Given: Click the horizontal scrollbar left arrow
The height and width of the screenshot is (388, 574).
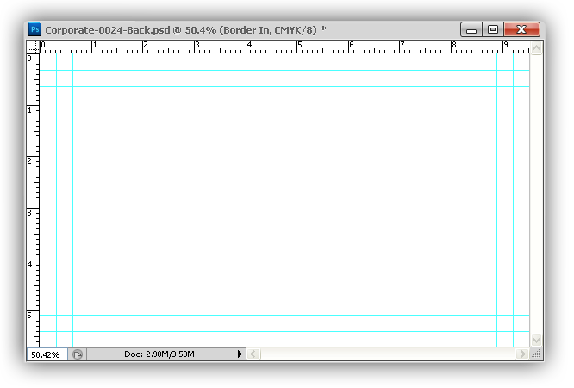Looking at the screenshot, I should 253,354.
